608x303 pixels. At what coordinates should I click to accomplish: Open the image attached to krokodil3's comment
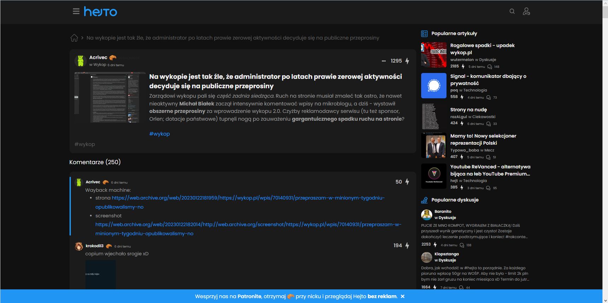pos(100,275)
